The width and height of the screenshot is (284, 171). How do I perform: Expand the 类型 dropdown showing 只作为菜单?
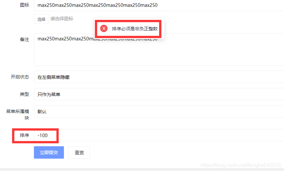(159, 94)
